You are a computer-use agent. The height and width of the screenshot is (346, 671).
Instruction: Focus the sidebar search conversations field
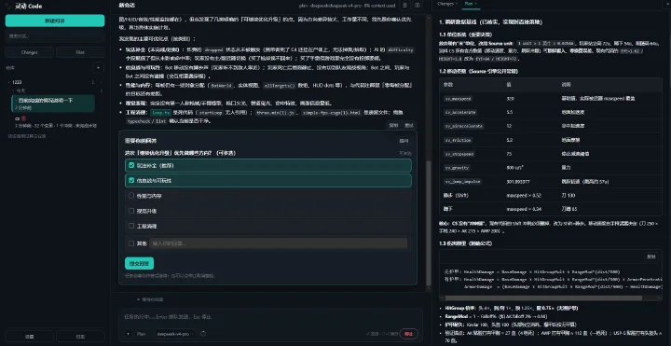(x=55, y=36)
